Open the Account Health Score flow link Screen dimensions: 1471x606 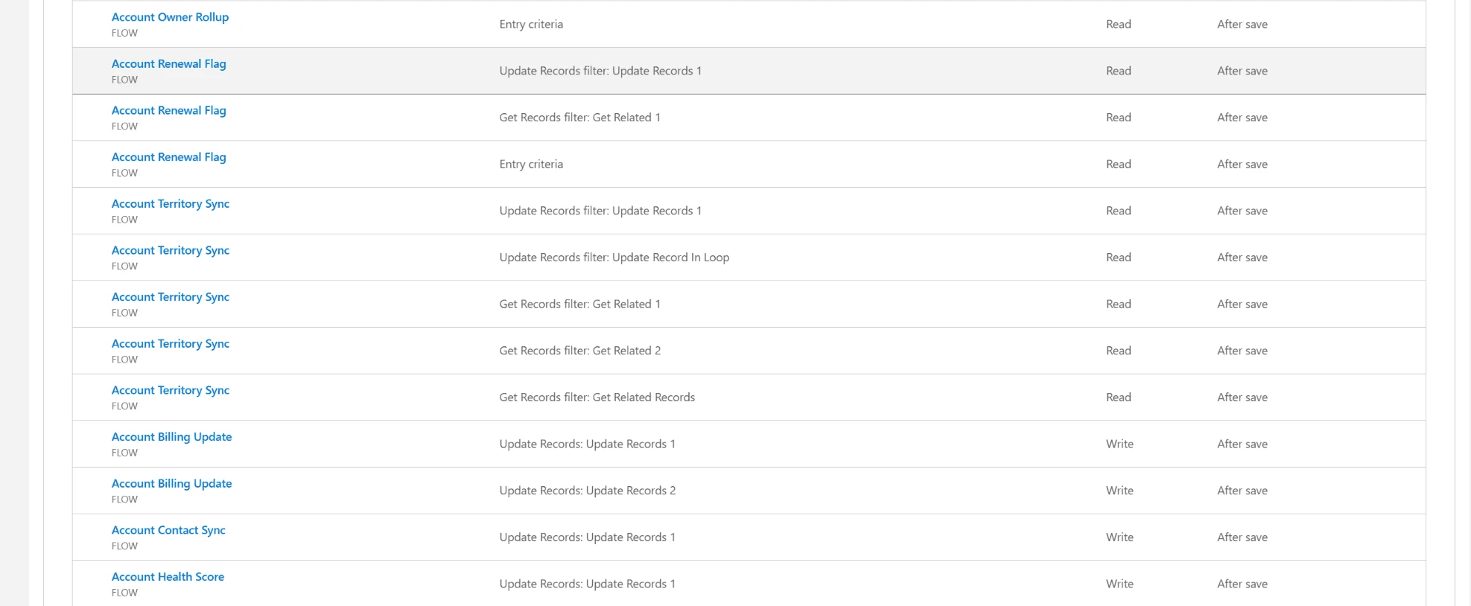168,577
